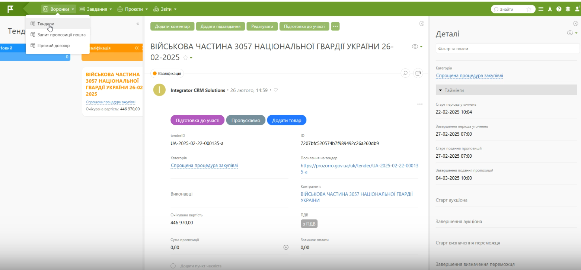Click the stacked layers icon in header
Viewport: 581px width, 270px height.
point(568,9)
